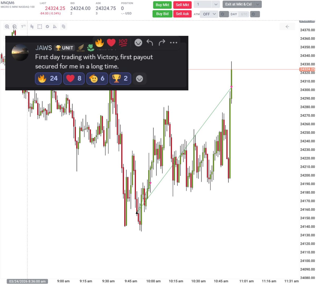
Task: Click Sell Ask button
Action: point(182,14)
